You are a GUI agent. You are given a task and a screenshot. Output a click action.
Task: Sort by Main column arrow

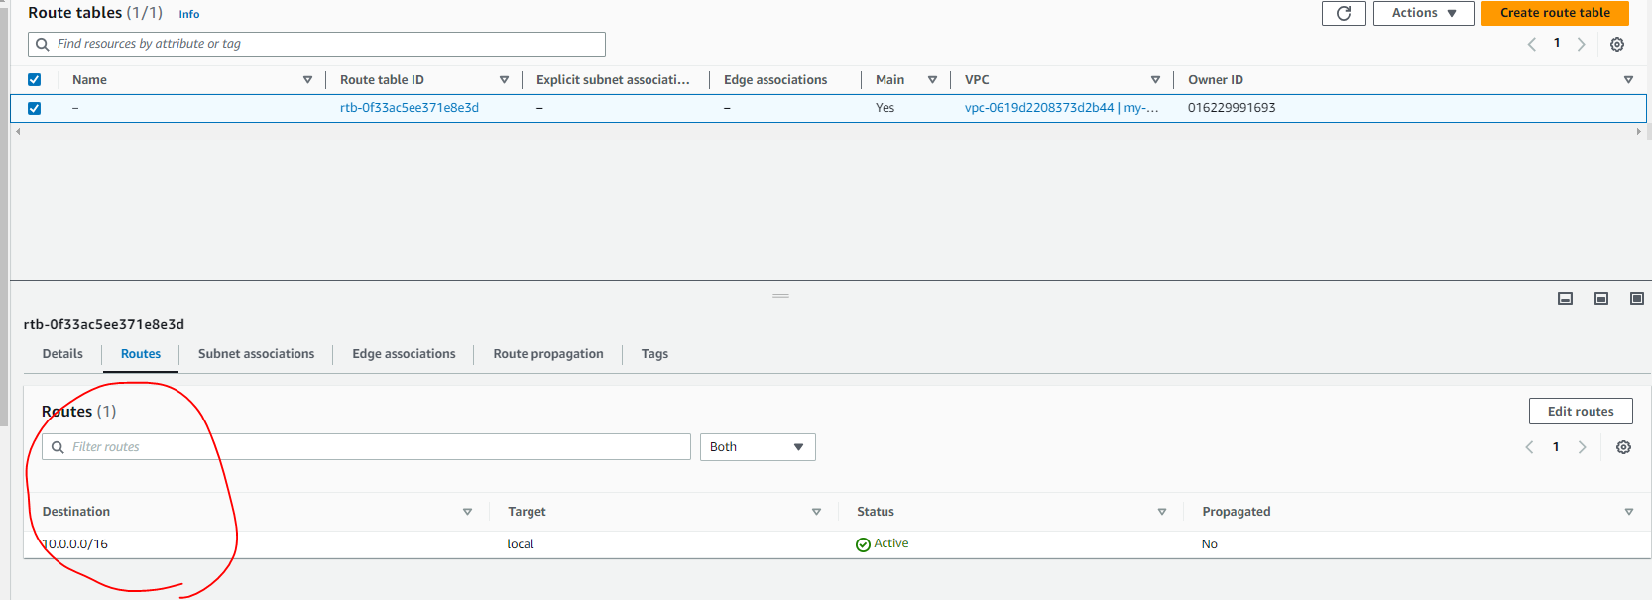(932, 80)
